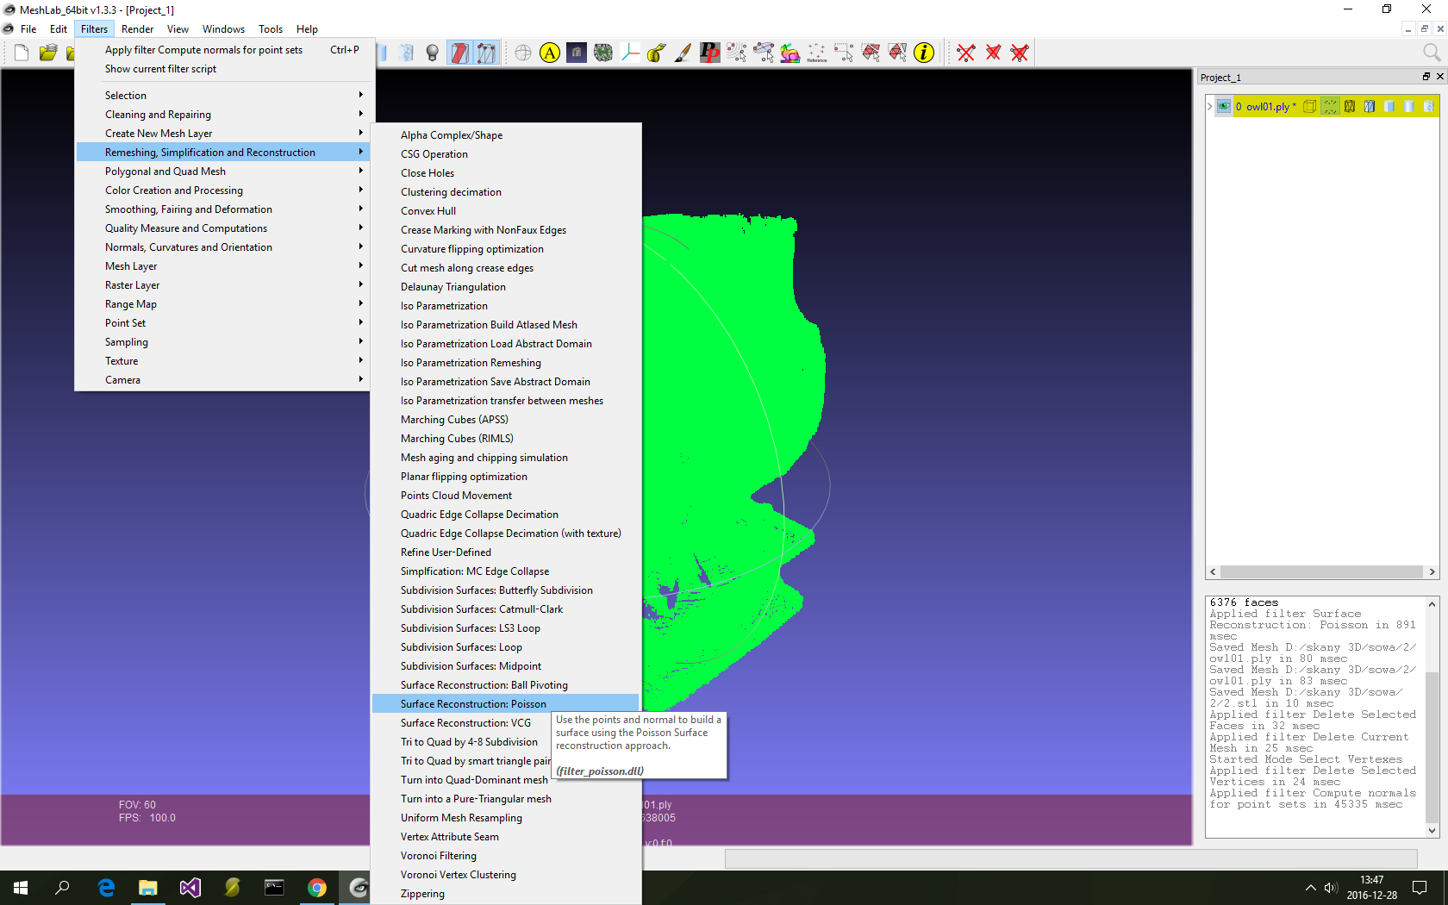Screen dimensions: 1448x905
Task: Toggle bounding box render in layer row
Action: coord(1310,107)
